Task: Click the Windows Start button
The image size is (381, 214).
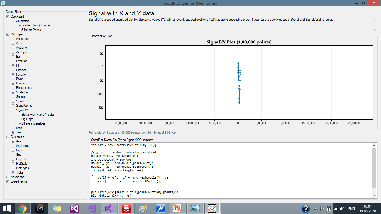Action: pyautogui.click(x=7, y=208)
